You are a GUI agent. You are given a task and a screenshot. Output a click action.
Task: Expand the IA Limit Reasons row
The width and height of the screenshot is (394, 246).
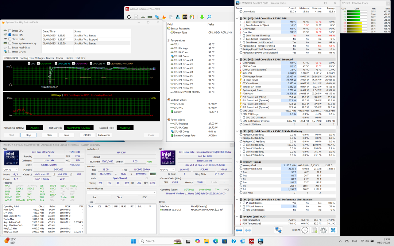click(x=240, y=203)
